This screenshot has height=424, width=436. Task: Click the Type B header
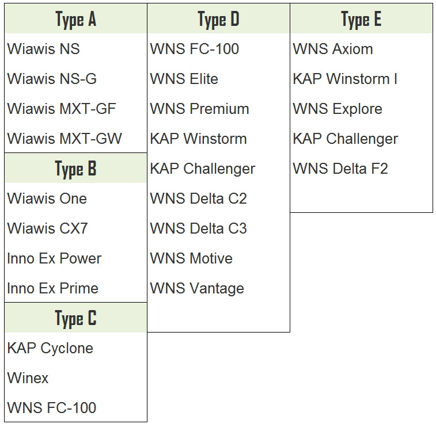75,169
